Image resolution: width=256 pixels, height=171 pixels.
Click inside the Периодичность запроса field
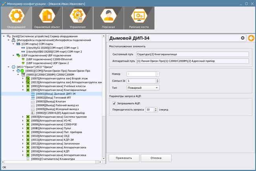click(149, 110)
